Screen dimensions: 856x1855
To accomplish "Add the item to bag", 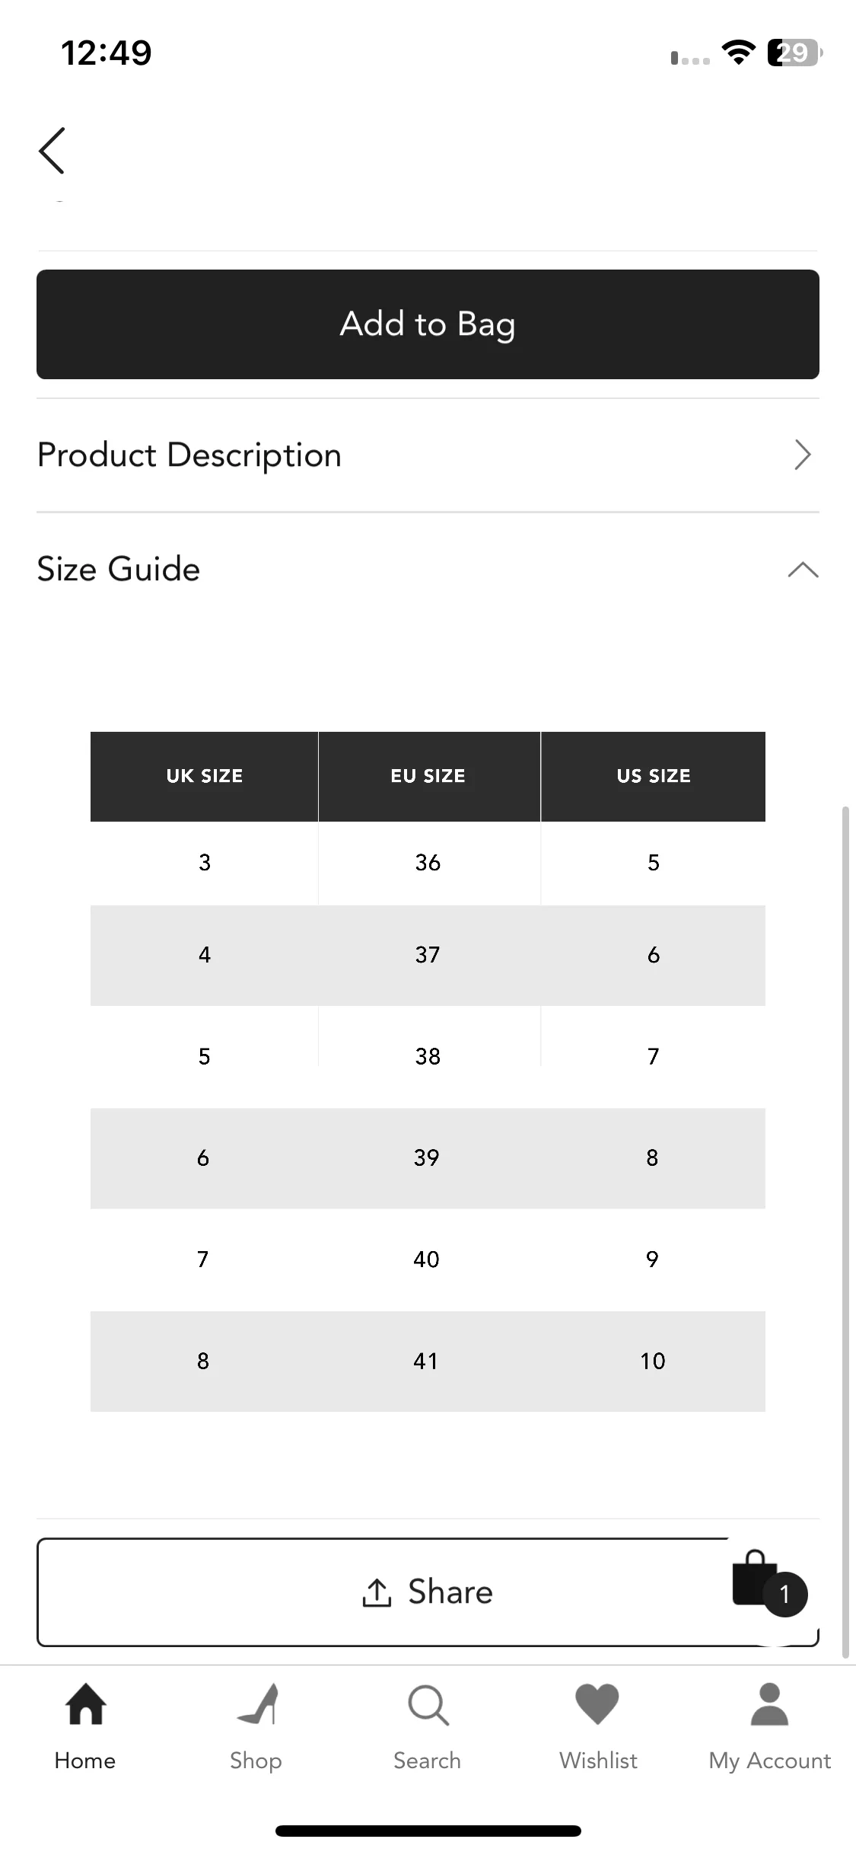I will pyautogui.click(x=428, y=324).
